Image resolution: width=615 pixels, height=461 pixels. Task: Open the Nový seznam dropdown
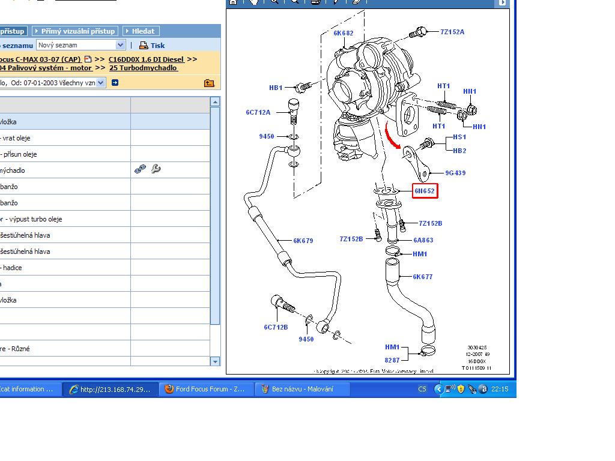[x=120, y=45]
